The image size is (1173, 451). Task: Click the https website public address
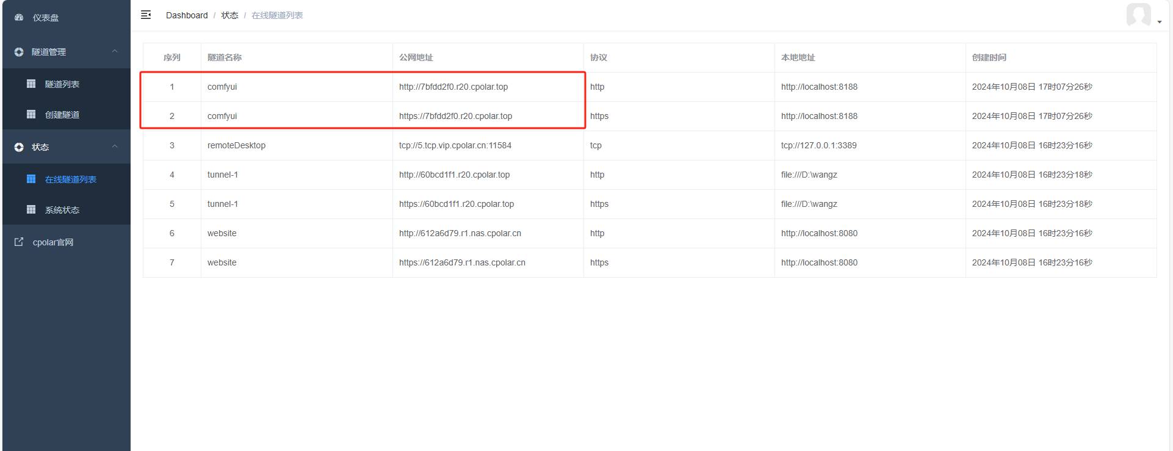tap(462, 262)
